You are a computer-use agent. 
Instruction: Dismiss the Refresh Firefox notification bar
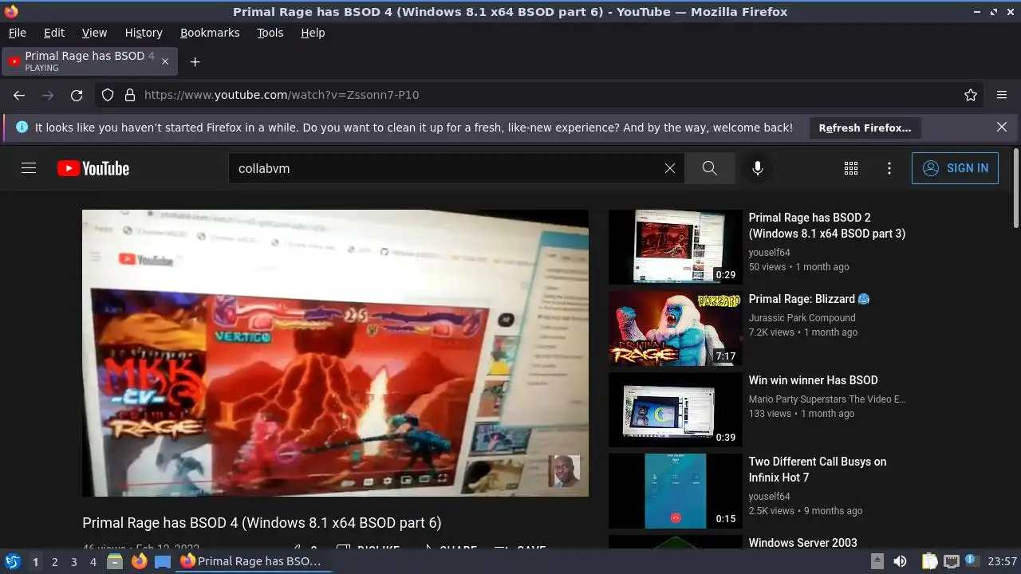pos(1002,127)
